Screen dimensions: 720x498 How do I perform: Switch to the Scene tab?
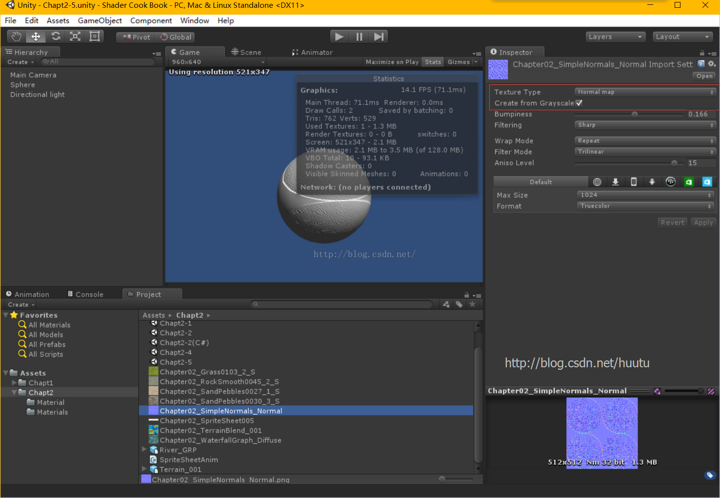pos(246,52)
